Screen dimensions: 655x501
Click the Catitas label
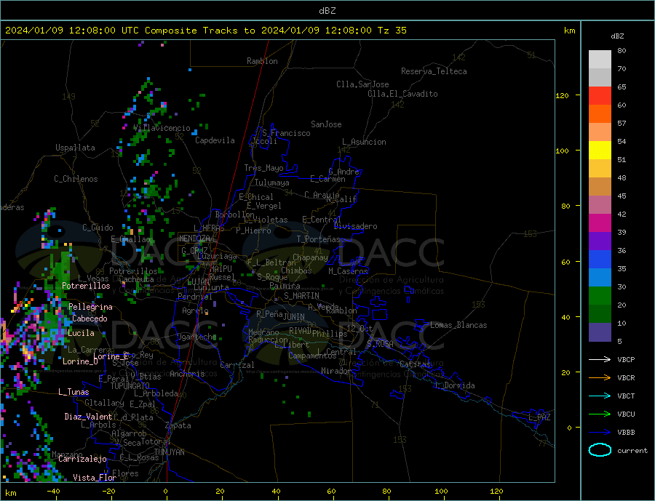pos(416,364)
